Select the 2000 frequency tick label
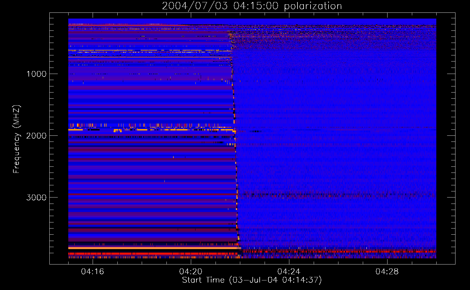This screenshot has height=290, width=470. [36, 136]
